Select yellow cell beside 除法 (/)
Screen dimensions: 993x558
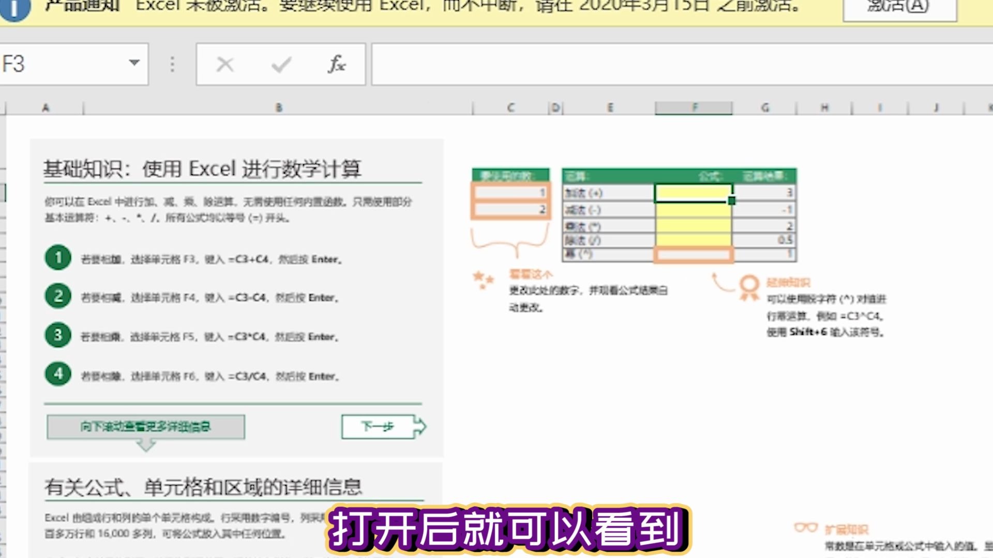(694, 240)
